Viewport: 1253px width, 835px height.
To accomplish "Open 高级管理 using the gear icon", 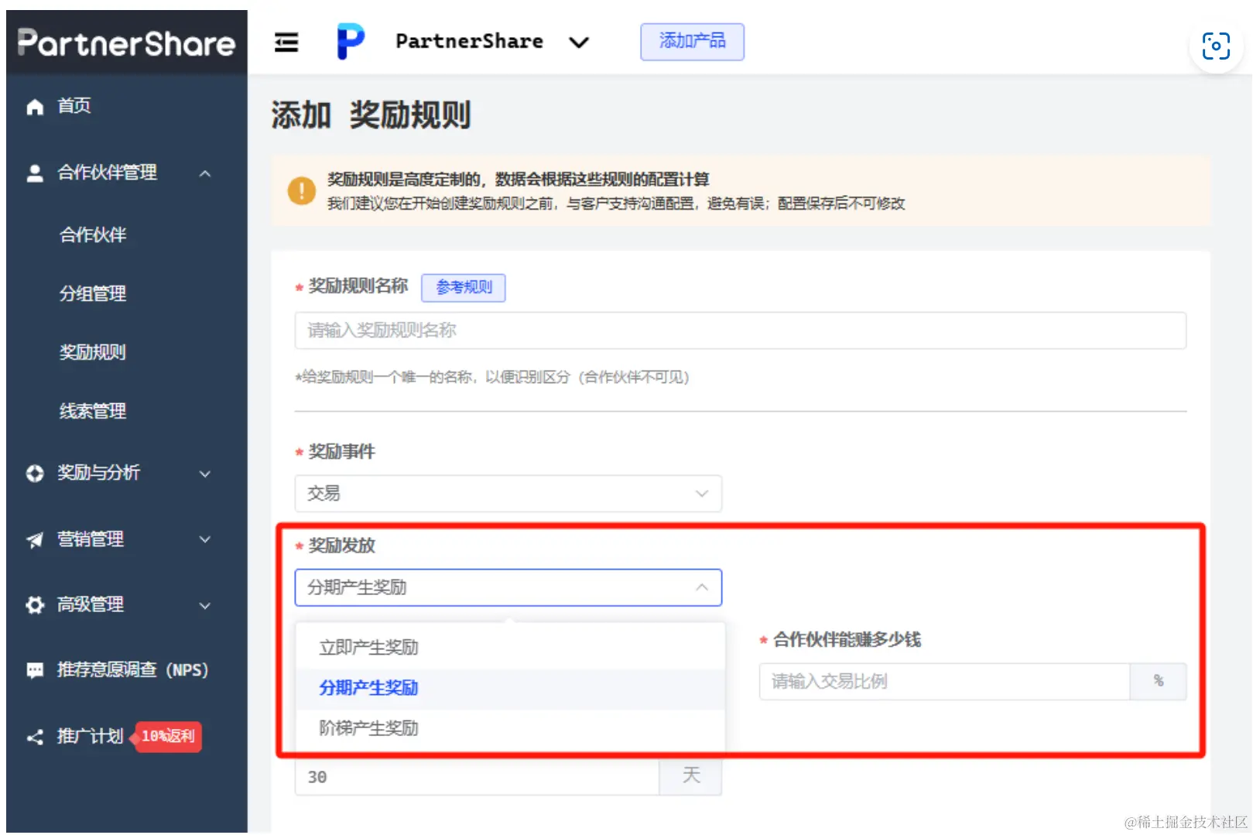I will 35,605.
